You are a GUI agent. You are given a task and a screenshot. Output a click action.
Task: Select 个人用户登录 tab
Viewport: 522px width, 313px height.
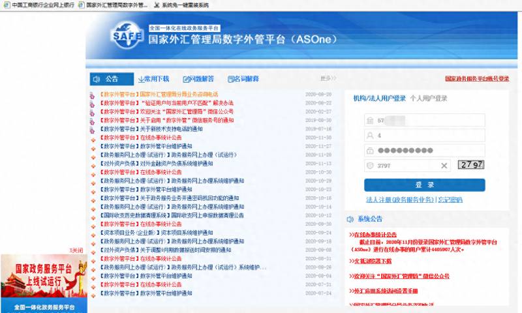pyautogui.click(x=429, y=98)
